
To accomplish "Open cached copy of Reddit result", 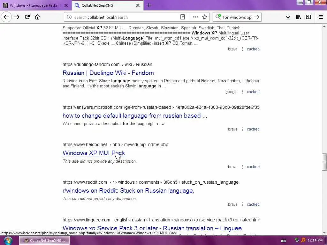I will 253,204.
